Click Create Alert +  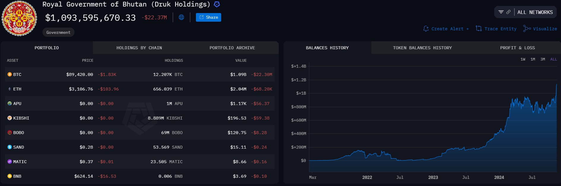pos(450,29)
